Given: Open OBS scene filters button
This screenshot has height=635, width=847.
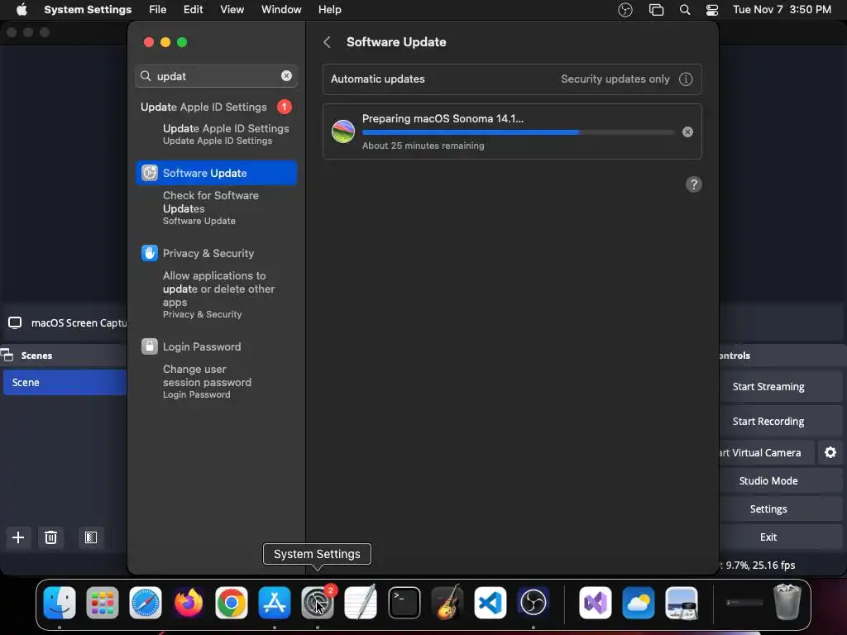Looking at the screenshot, I should point(91,537).
